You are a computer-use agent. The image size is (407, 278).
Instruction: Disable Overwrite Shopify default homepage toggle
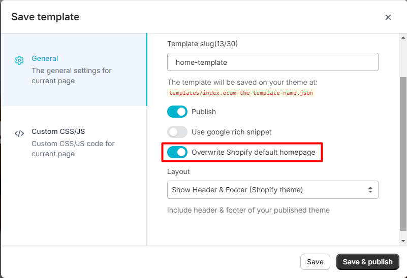(x=177, y=152)
